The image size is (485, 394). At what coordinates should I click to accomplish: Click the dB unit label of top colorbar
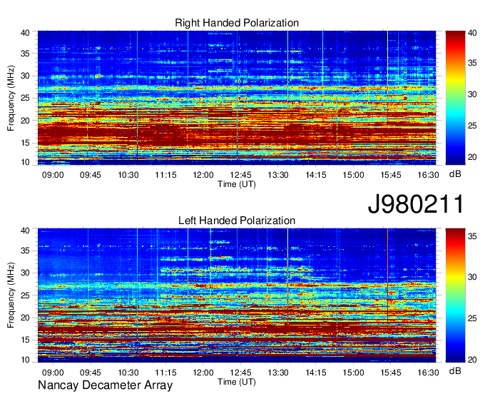455,174
